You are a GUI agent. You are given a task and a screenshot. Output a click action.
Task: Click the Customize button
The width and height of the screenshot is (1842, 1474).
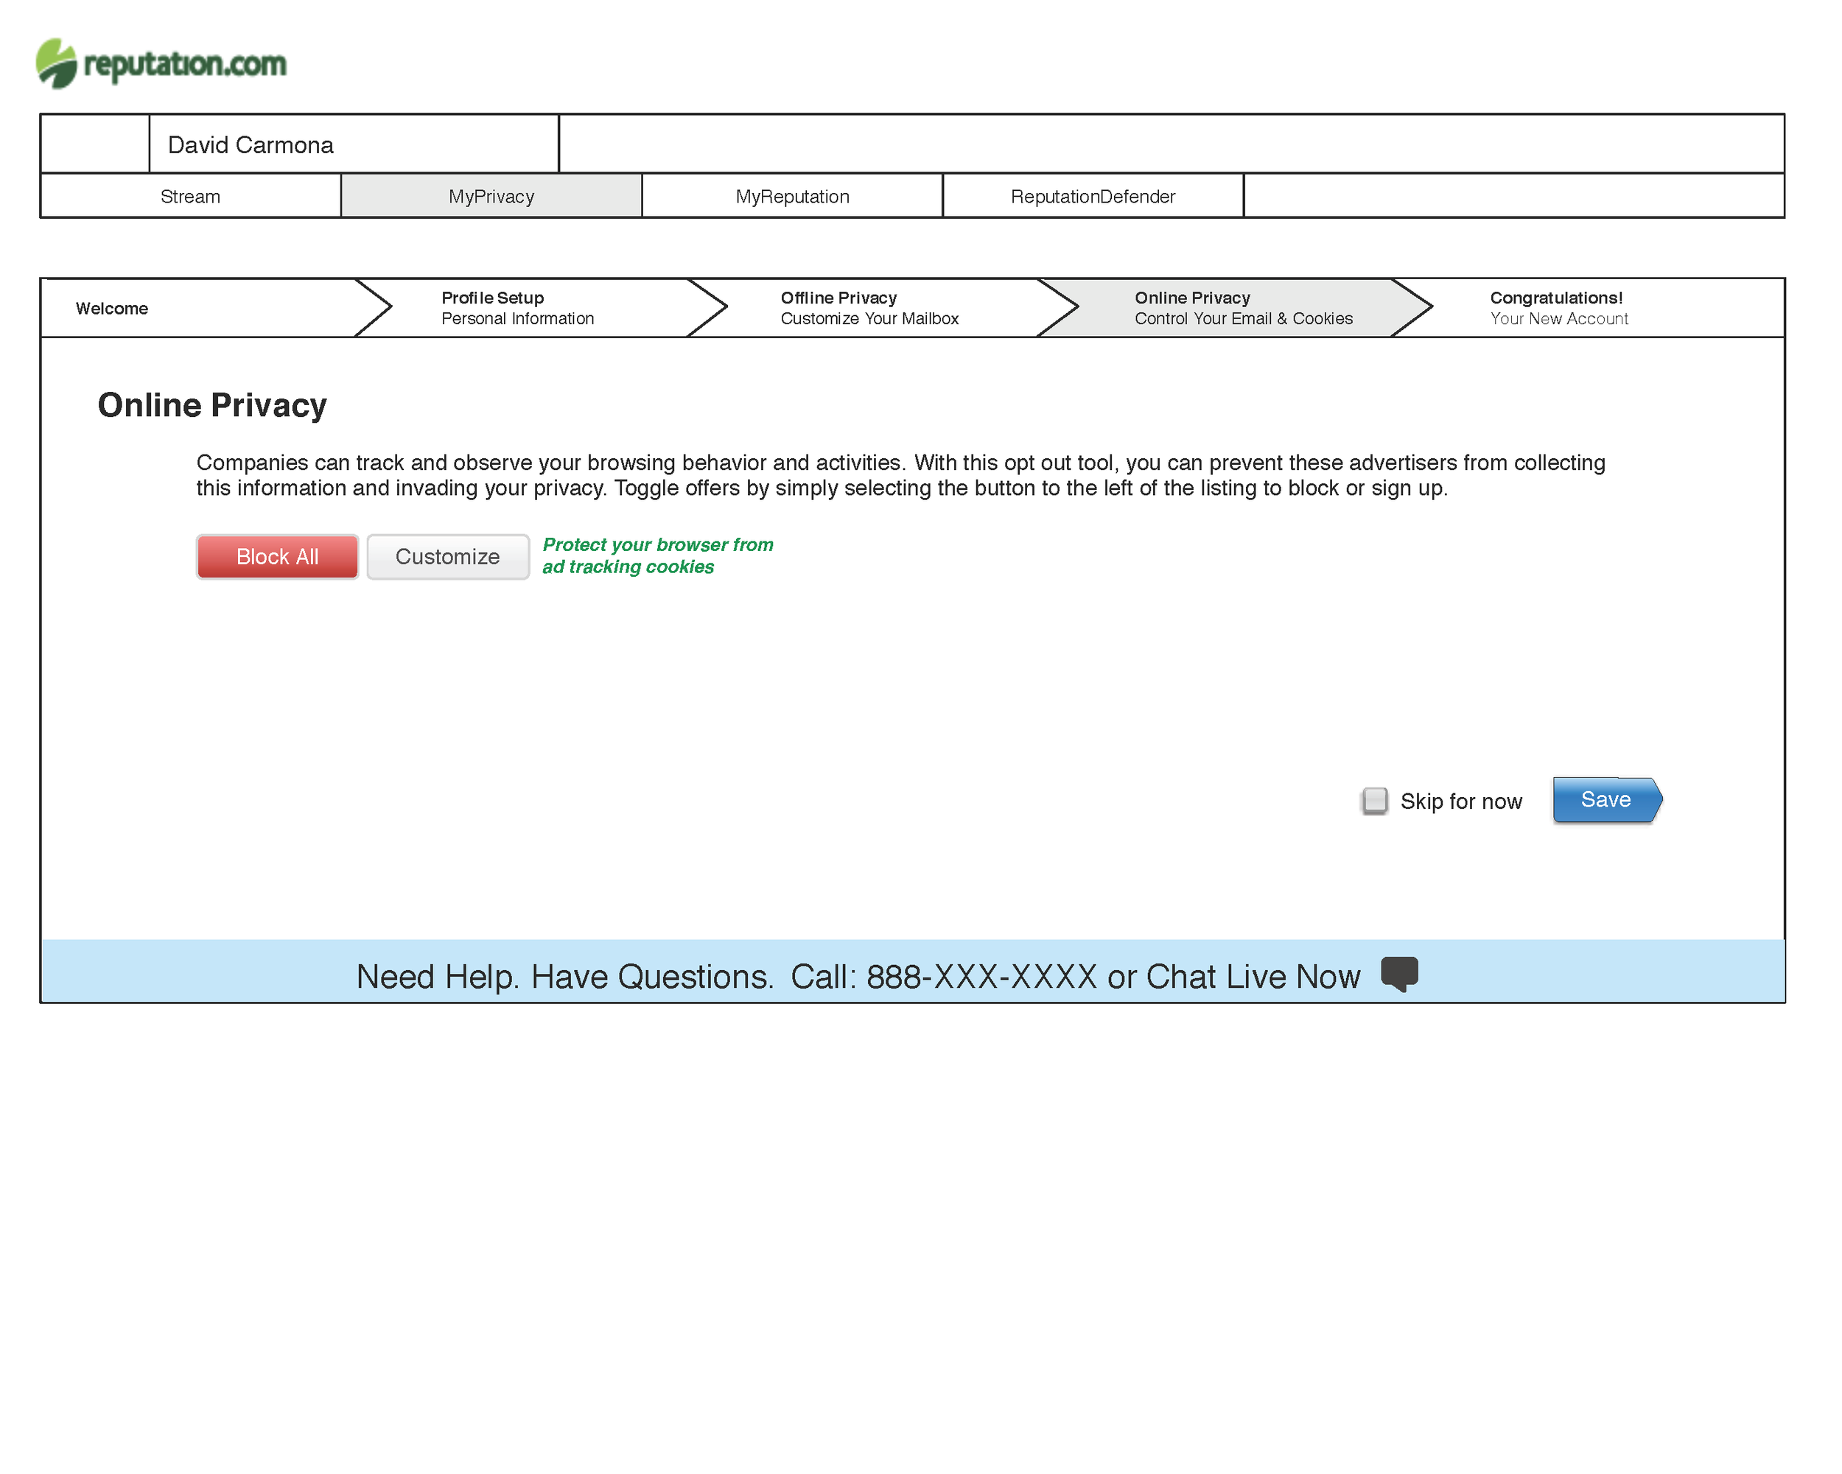tap(448, 557)
